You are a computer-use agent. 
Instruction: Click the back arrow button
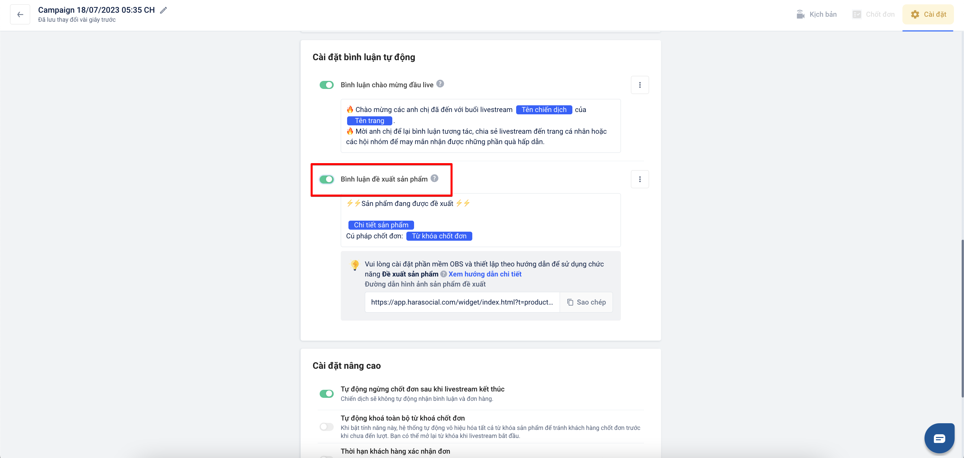tap(20, 15)
